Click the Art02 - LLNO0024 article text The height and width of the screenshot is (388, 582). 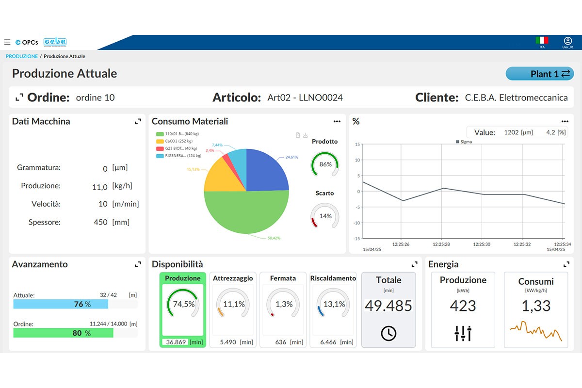coord(305,97)
